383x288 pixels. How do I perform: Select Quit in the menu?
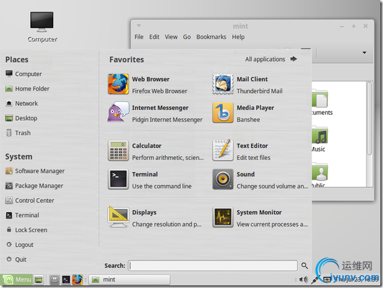click(16, 259)
